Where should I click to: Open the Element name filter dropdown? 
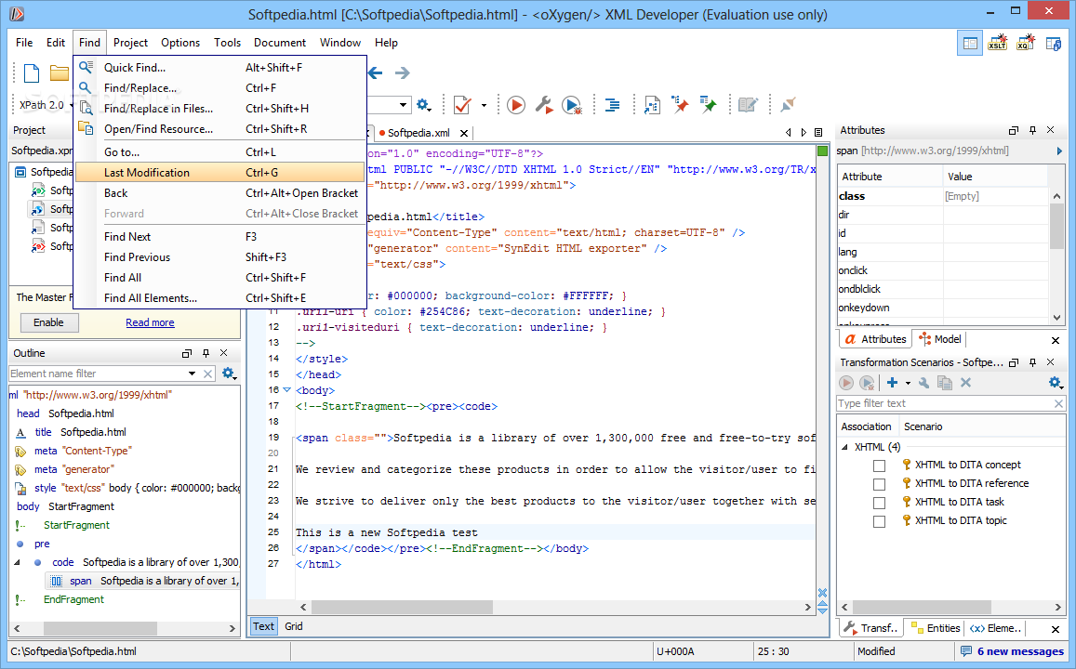tap(193, 374)
